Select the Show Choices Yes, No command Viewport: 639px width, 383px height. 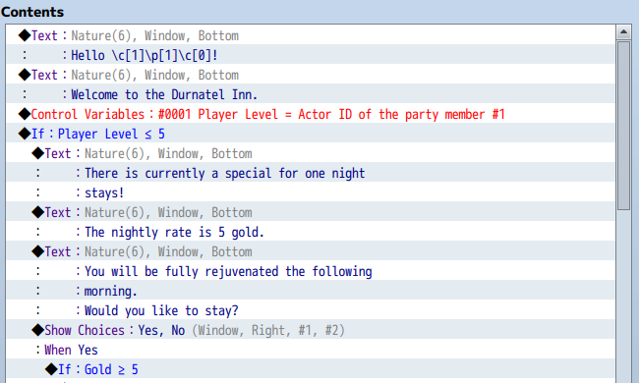(x=311, y=330)
